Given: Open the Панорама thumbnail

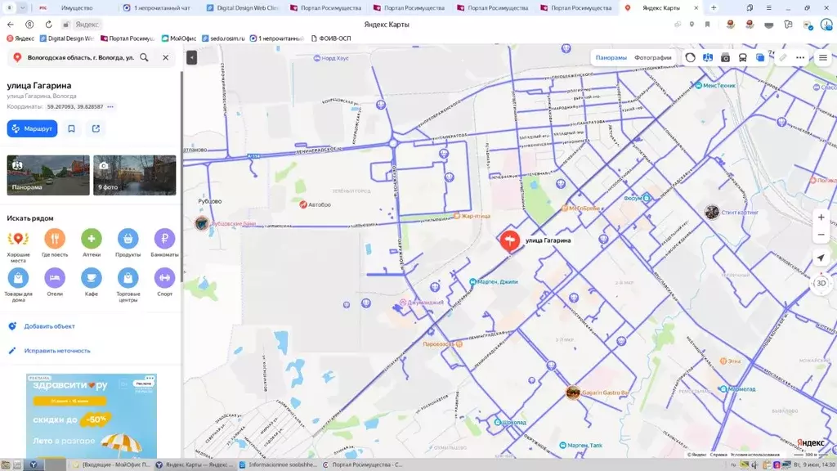Looking at the screenshot, I should [48, 175].
